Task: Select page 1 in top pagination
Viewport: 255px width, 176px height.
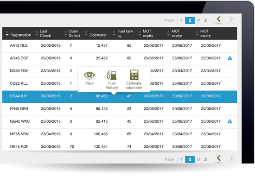Action: (x=181, y=20)
